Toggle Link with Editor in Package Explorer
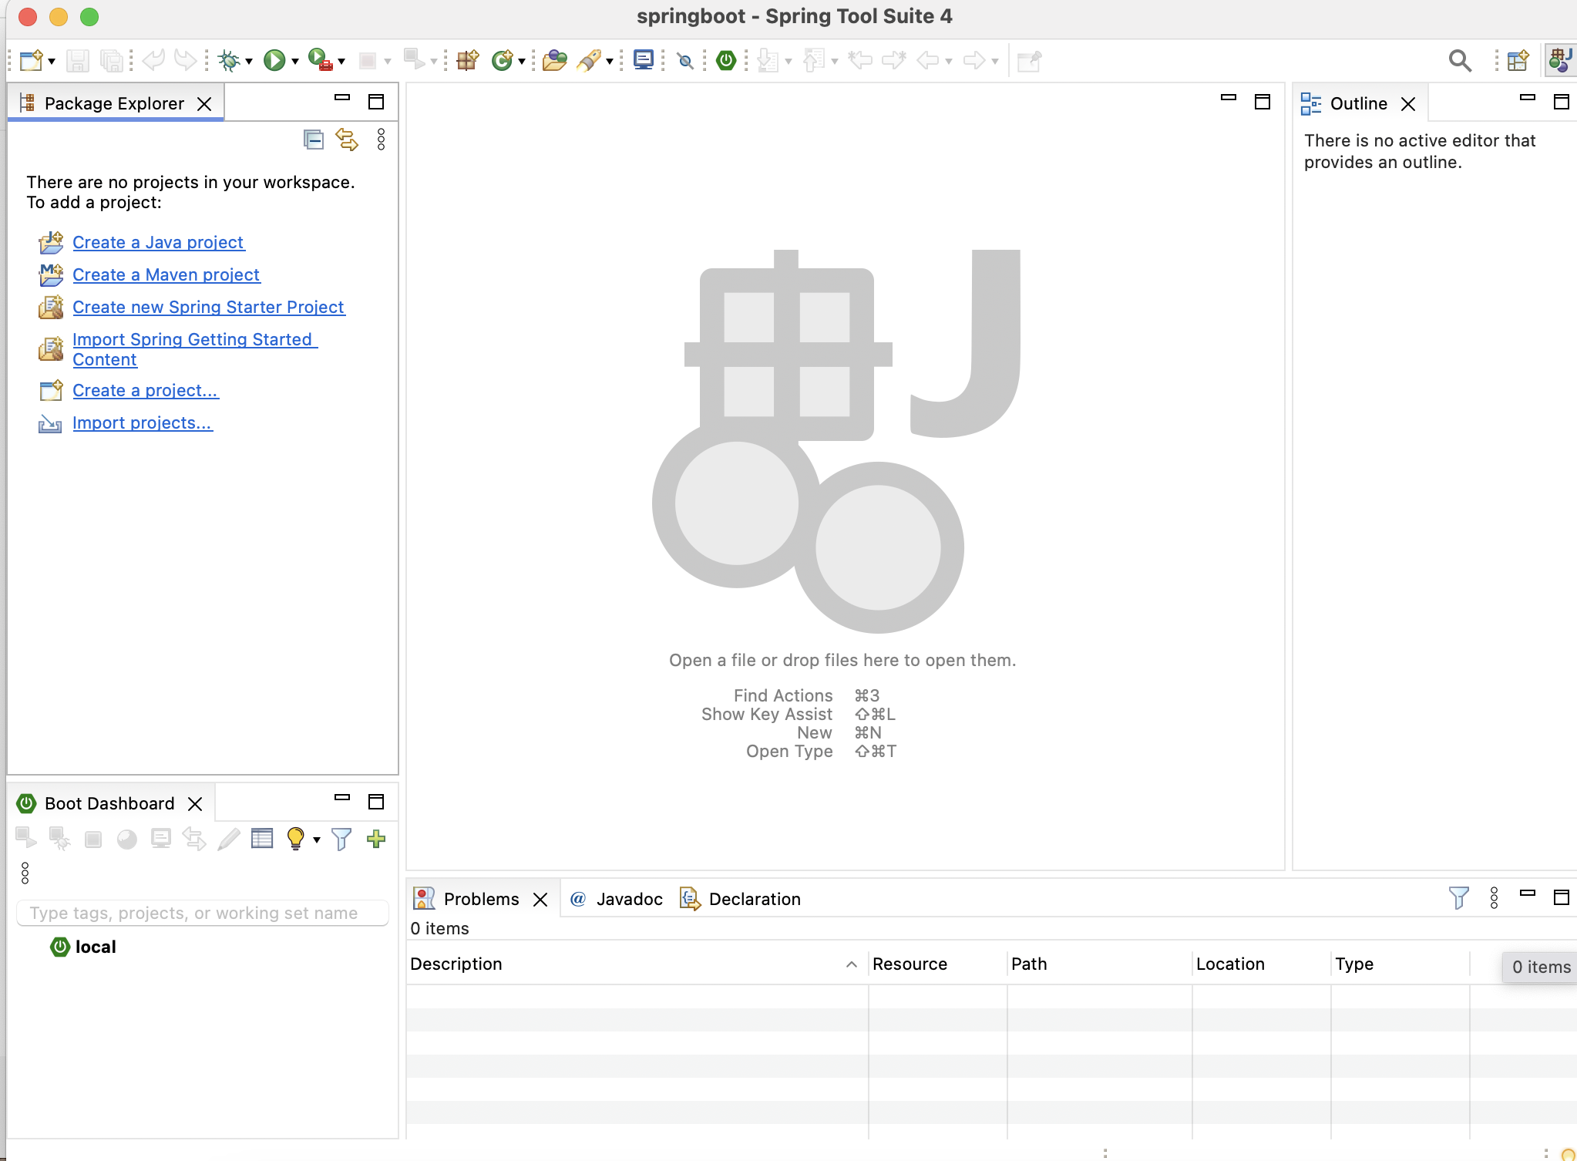The width and height of the screenshot is (1577, 1161). 347,140
